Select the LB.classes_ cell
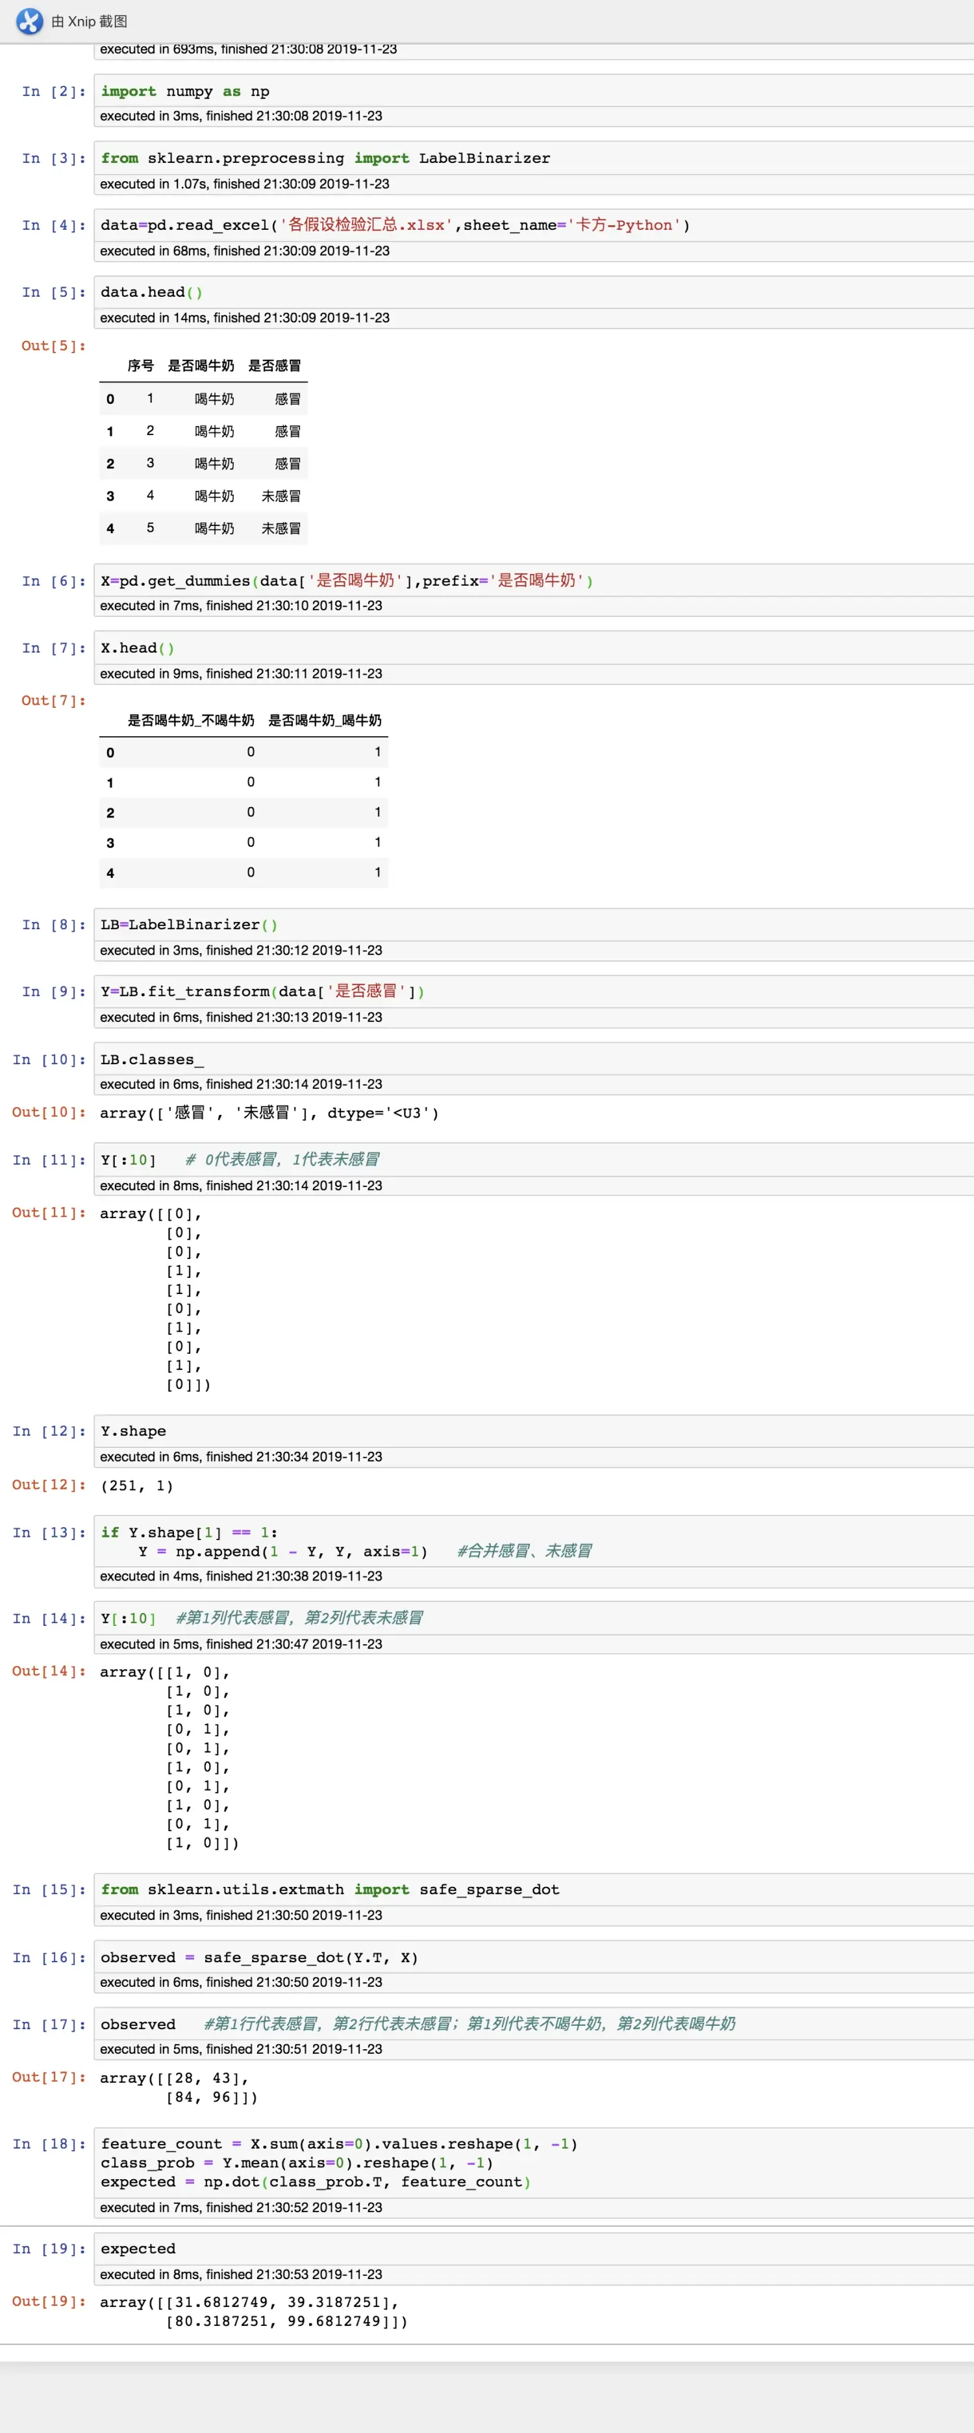This screenshot has width=974, height=2433. click(534, 1060)
